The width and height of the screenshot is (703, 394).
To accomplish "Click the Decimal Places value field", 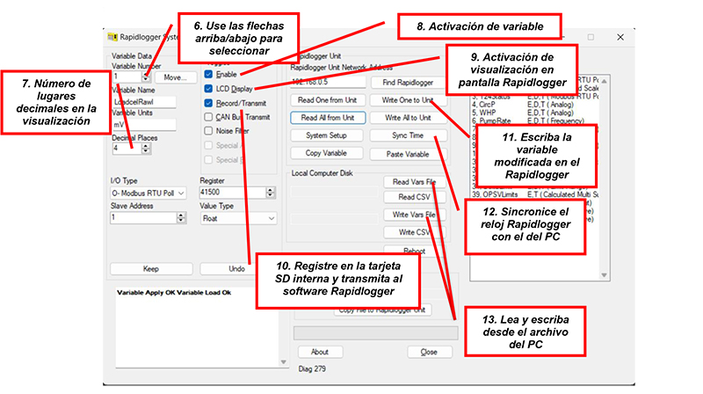I will [127, 148].
